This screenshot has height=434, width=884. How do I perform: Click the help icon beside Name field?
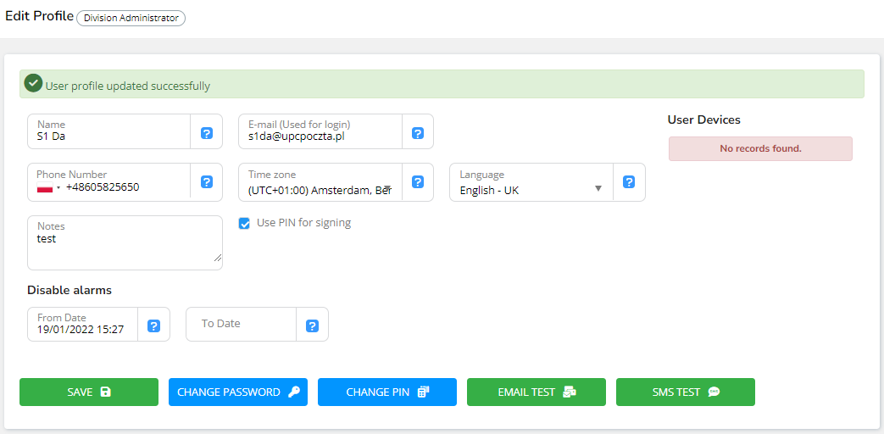point(206,133)
